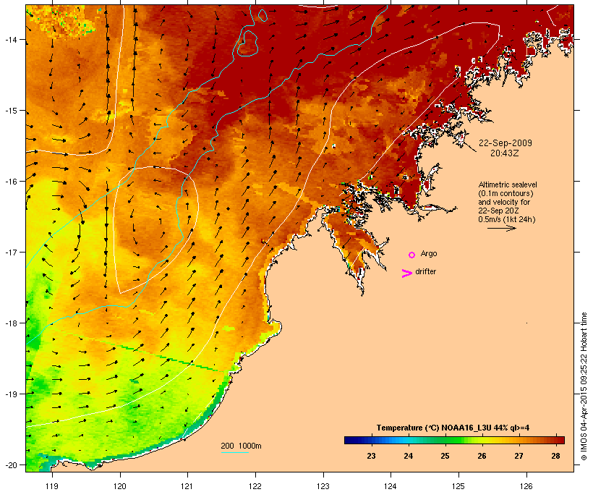Click the color bar value 23
Screen dimensions: 593x492
[371, 456]
